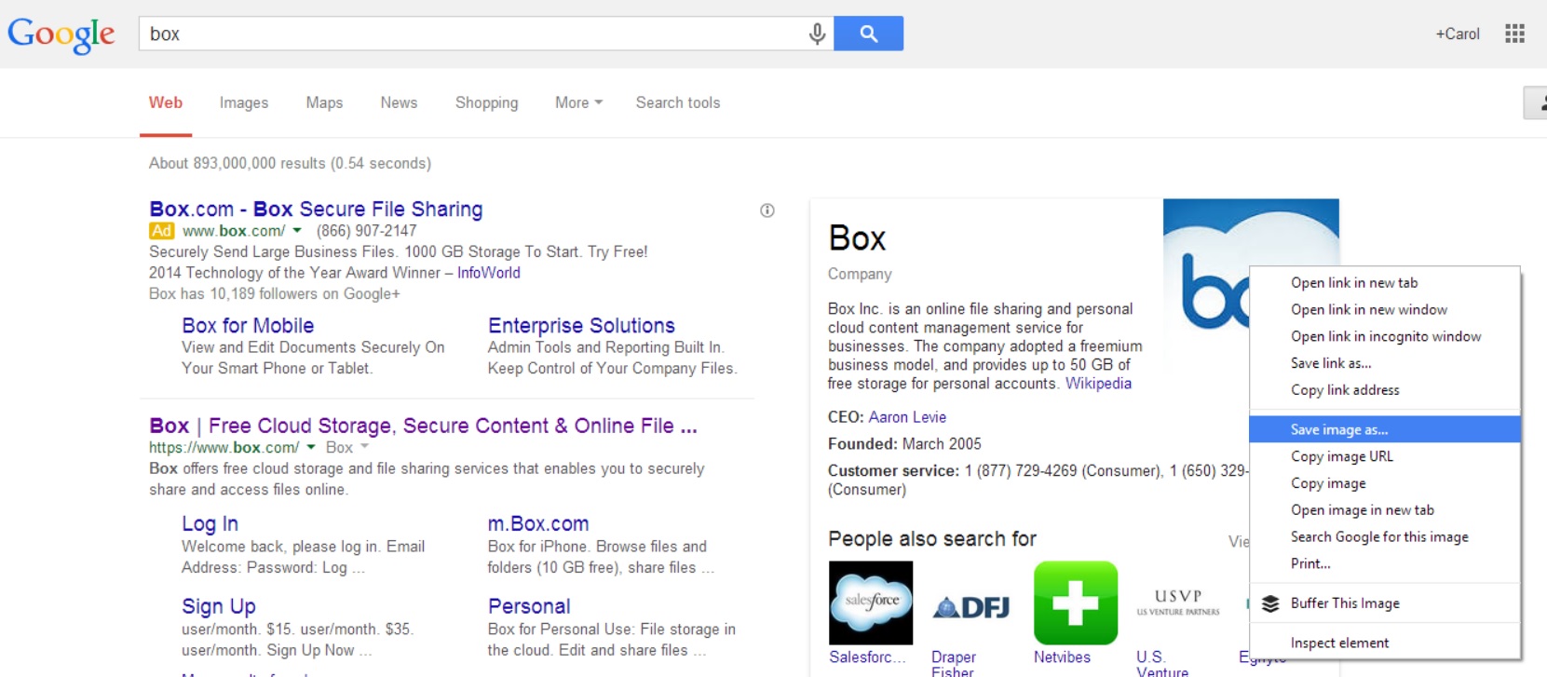The height and width of the screenshot is (677, 1547).
Task: Open the Google apps grid
Action: 1514,34
